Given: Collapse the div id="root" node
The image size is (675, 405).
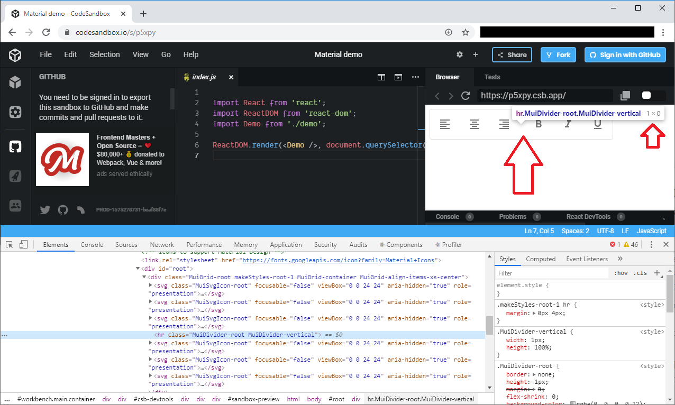Looking at the screenshot, I should [138, 269].
